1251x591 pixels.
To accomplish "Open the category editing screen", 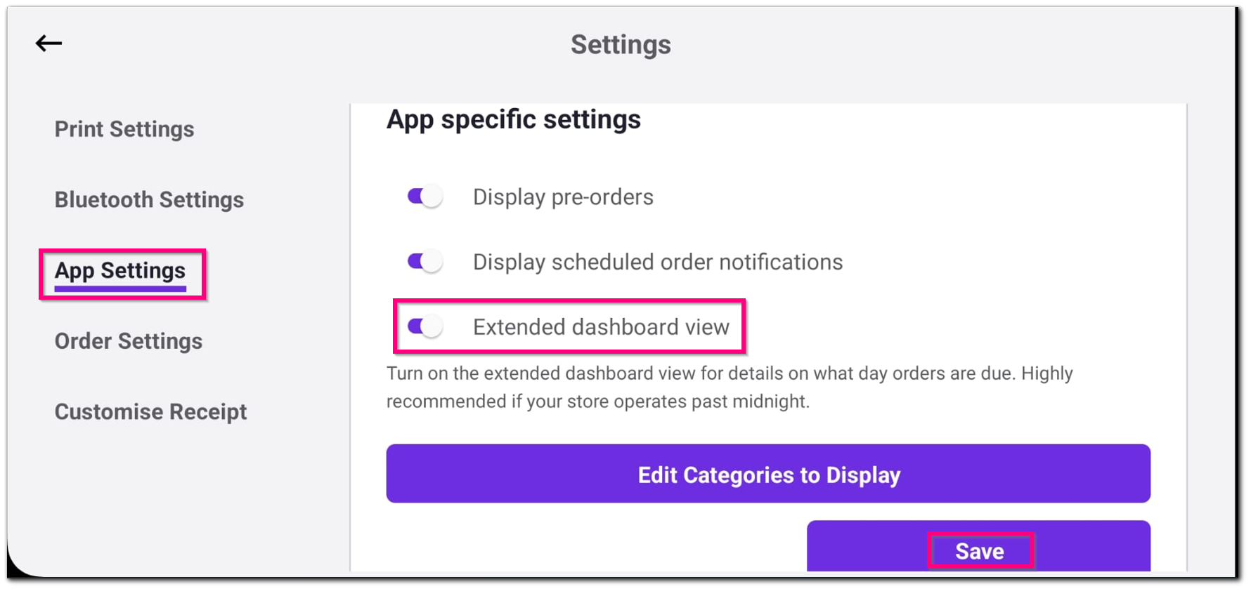I will pos(768,474).
